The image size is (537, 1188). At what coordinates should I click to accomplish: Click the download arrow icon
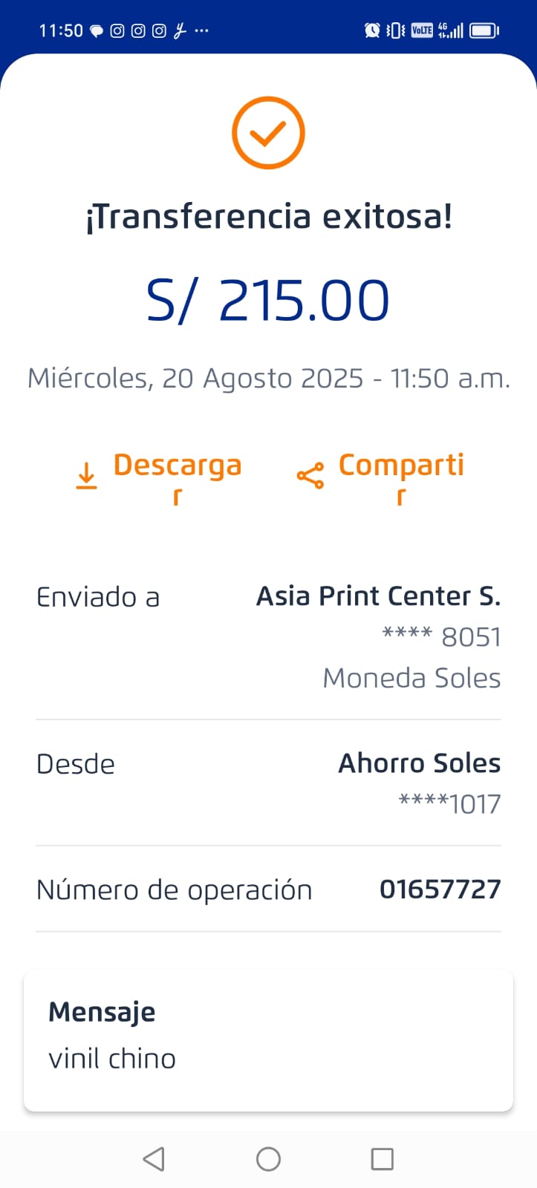click(87, 476)
